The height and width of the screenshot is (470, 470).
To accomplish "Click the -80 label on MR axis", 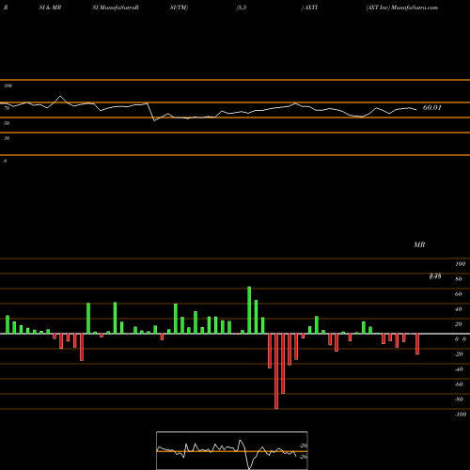I will [x=459, y=399].
